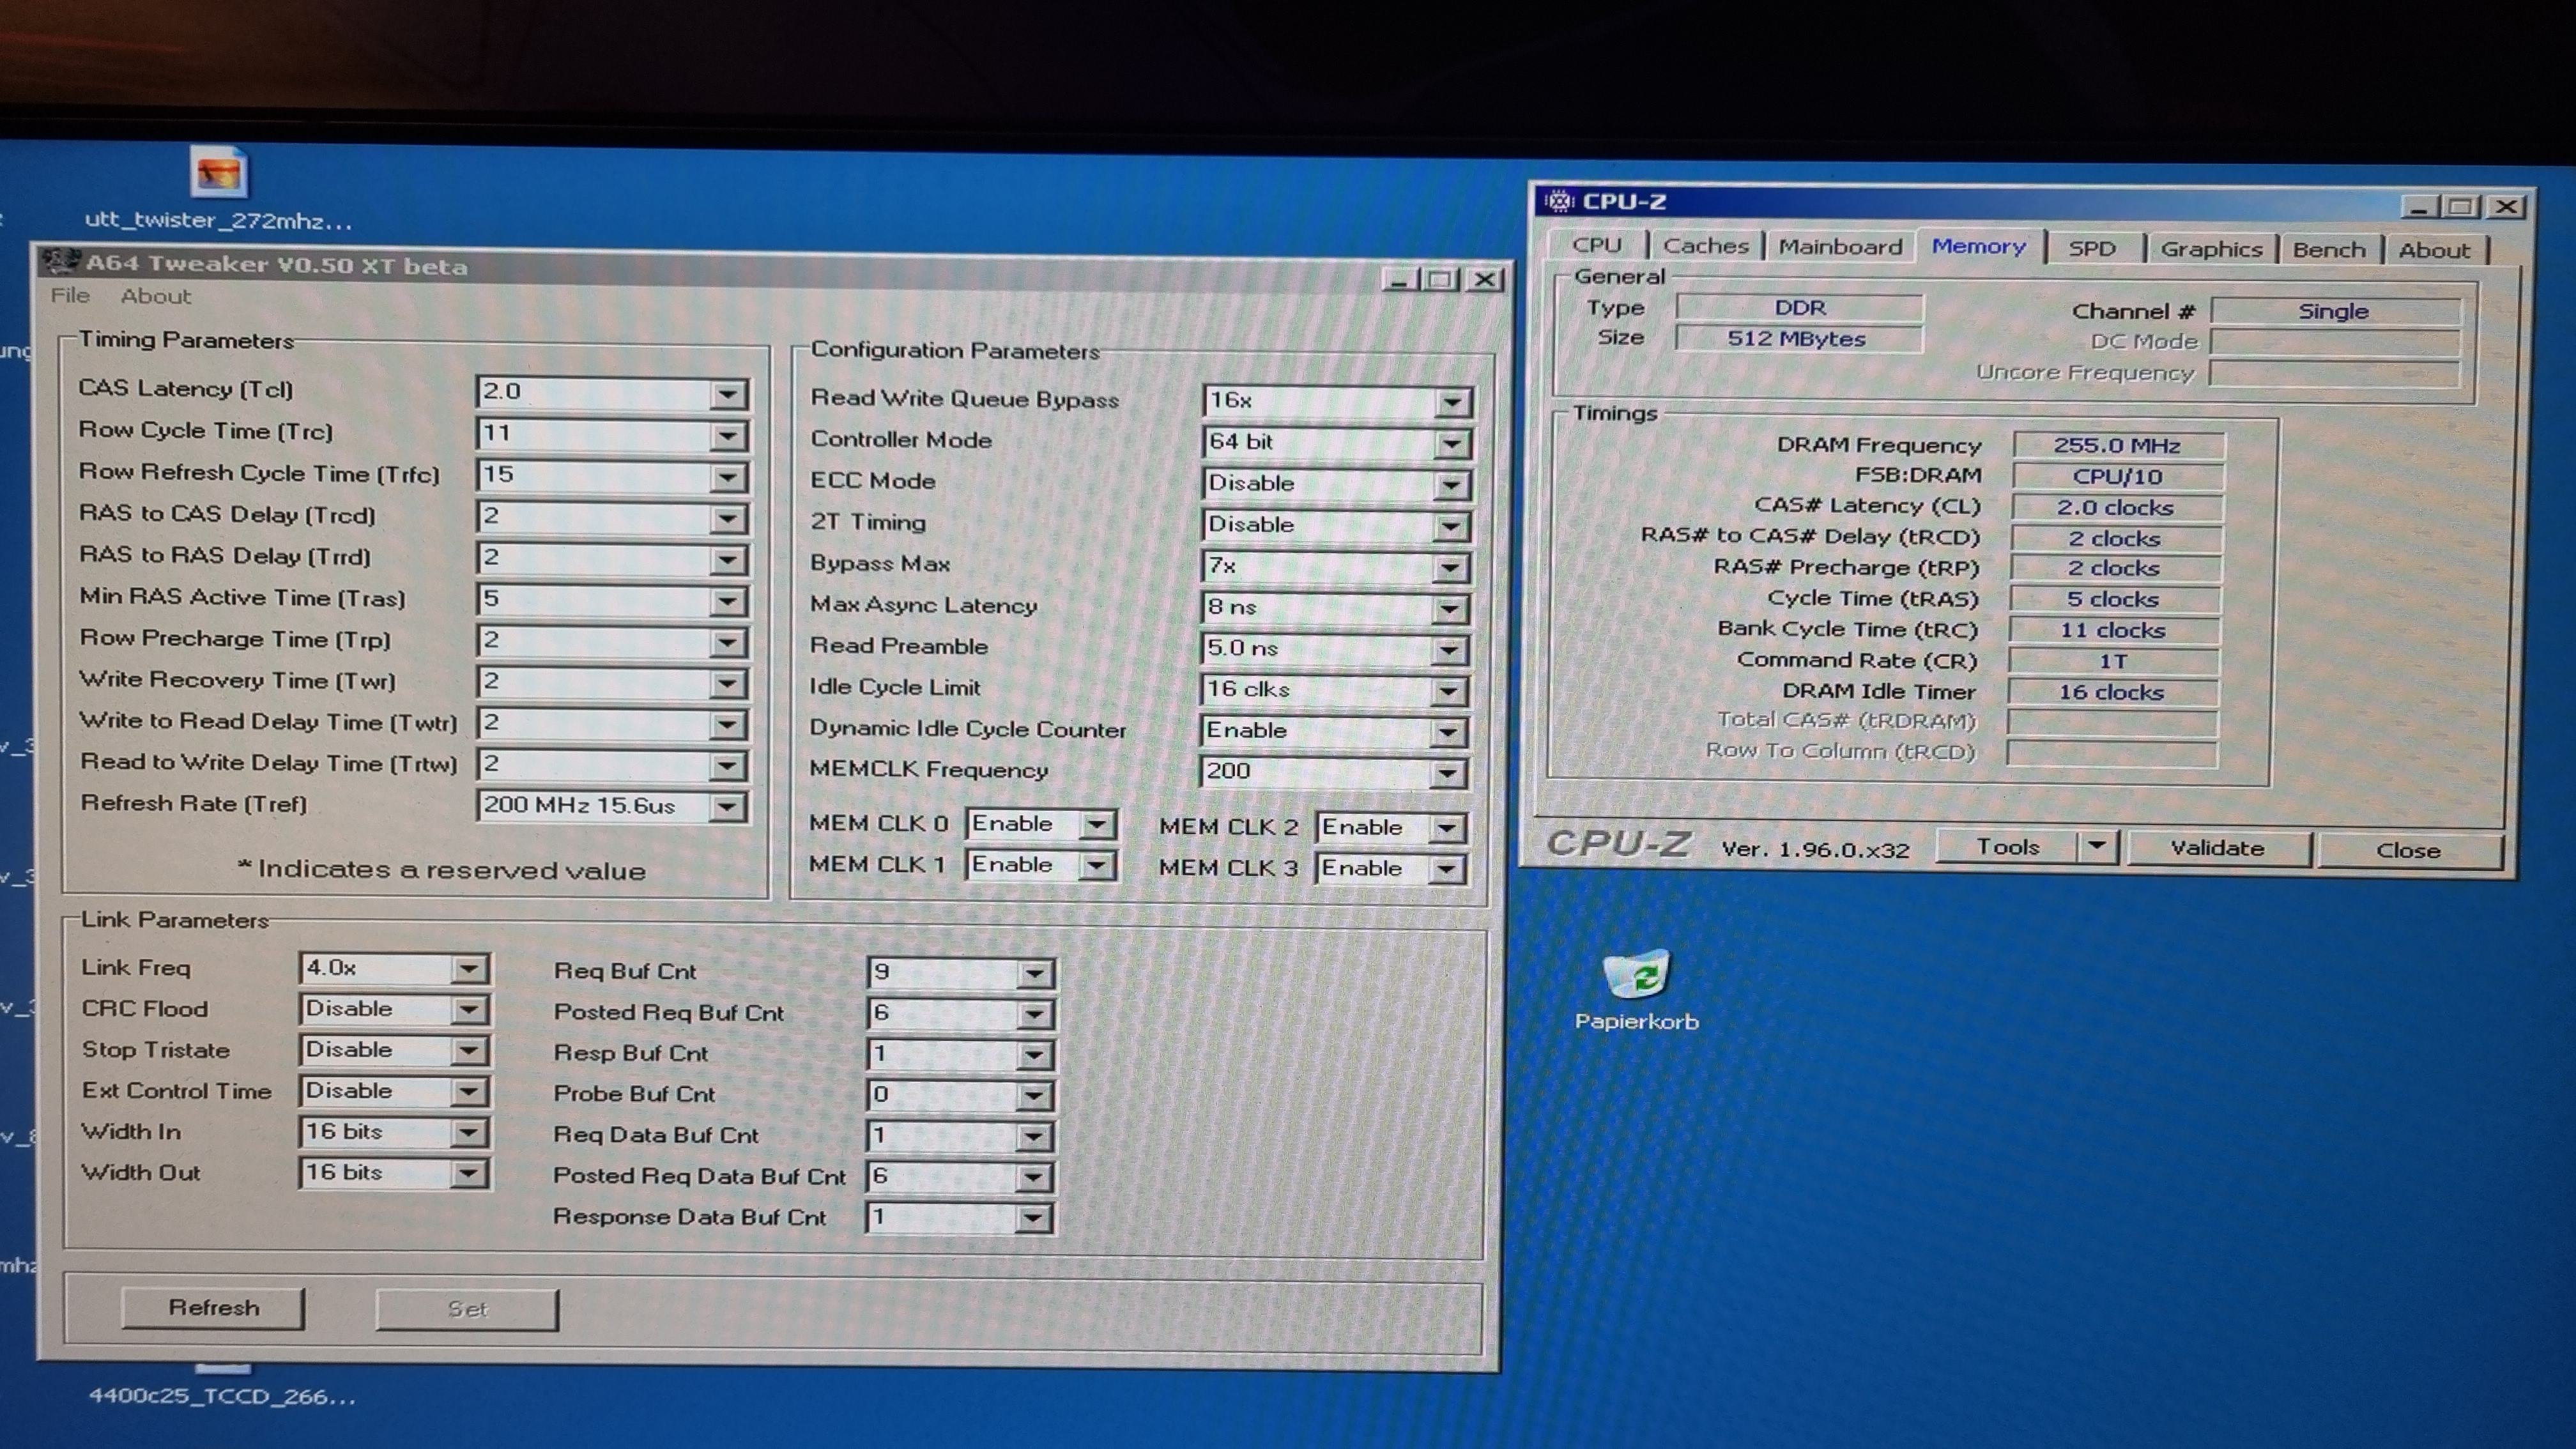Open the Probe Buf Cnt dropdown
Image resolution: width=2576 pixels, height=1449 pixels.
click(1035, 1096)
